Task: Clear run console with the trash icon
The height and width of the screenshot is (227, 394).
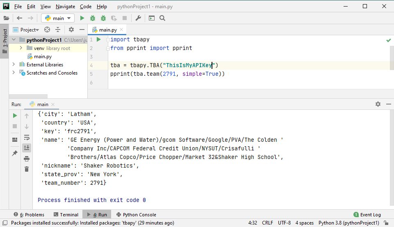Action: (27, 169)
